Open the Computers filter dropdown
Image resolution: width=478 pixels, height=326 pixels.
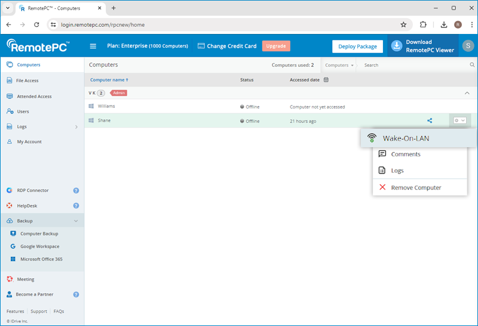(339, 65)
